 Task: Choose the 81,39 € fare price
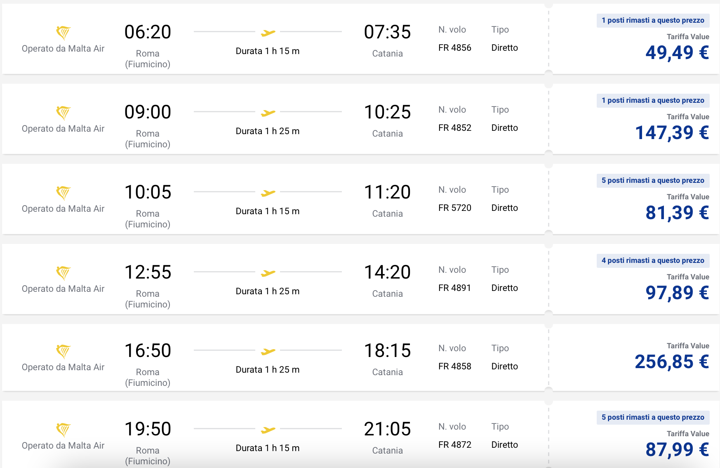point(677,213)
